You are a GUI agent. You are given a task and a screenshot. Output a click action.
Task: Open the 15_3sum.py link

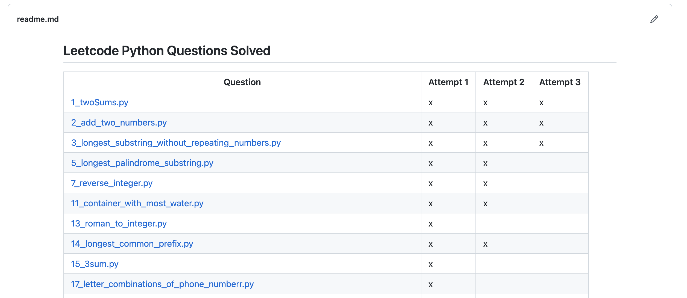(x=95, y=264)
